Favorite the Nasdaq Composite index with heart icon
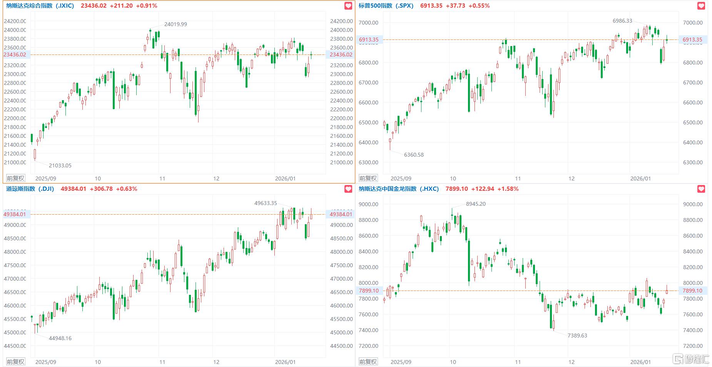The height and width of the screenshot is (367, 712). pyautogui.click(x=348, y=6)
